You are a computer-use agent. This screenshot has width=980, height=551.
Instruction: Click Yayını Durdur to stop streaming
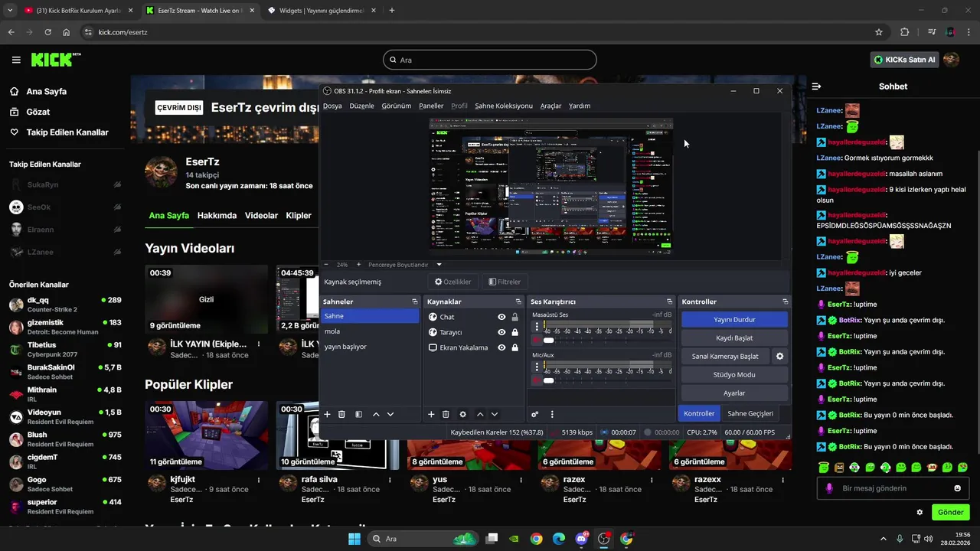coord(734,319)
